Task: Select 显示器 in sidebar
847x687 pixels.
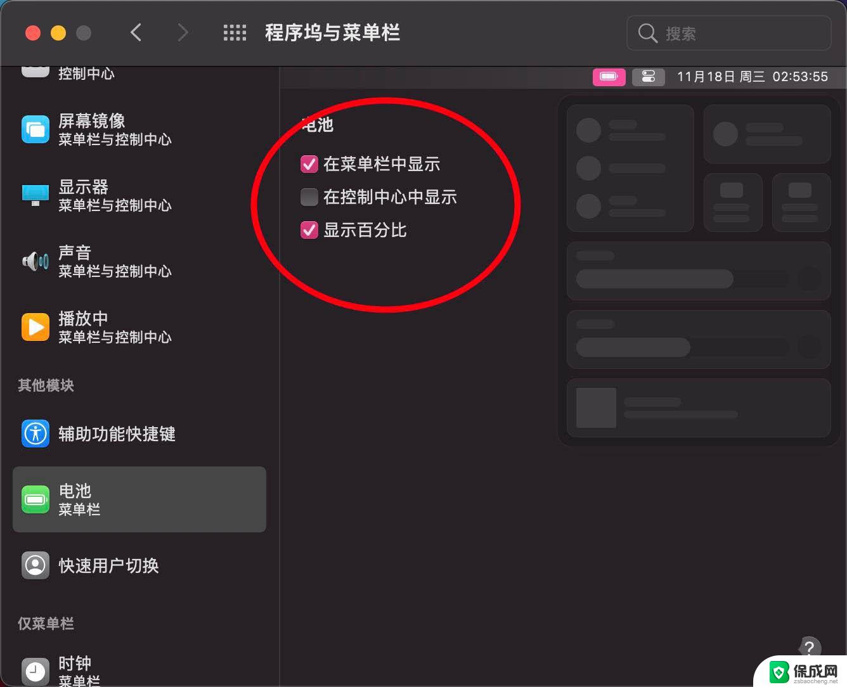Action: [x=139, y=195]
